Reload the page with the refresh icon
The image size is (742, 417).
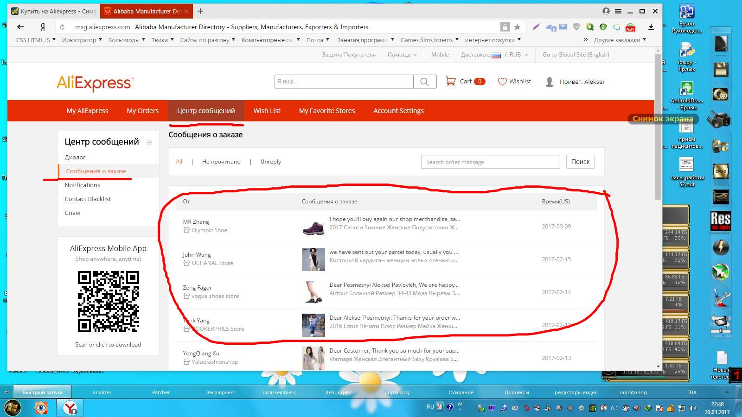coord(62,27)
